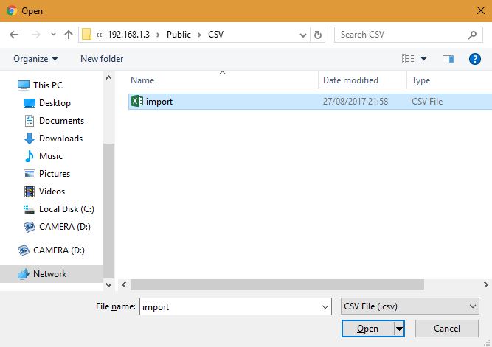Select Network in the navigation pane
Image resolution: width=492 pixels, height=347 pixels.
(x=49, y=274)
